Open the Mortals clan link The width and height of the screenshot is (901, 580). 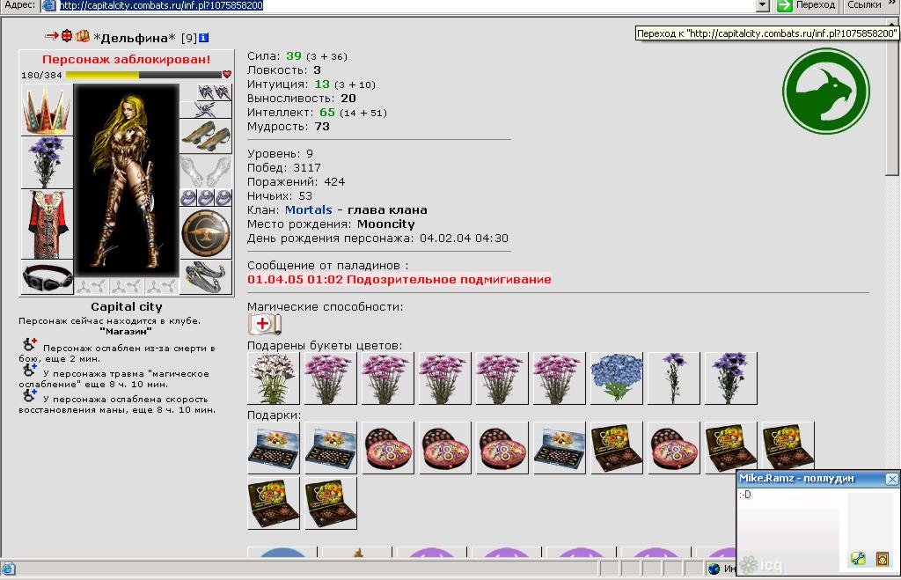(x=309, y=209)
